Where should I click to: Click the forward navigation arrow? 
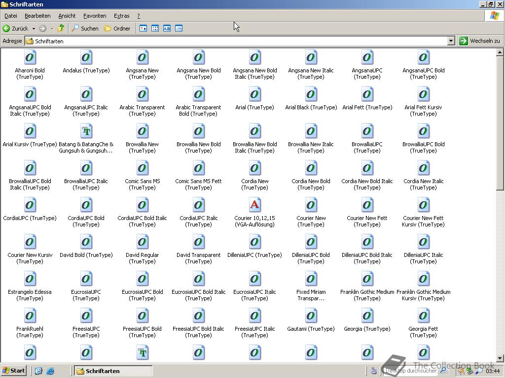[x=42, y=29]
